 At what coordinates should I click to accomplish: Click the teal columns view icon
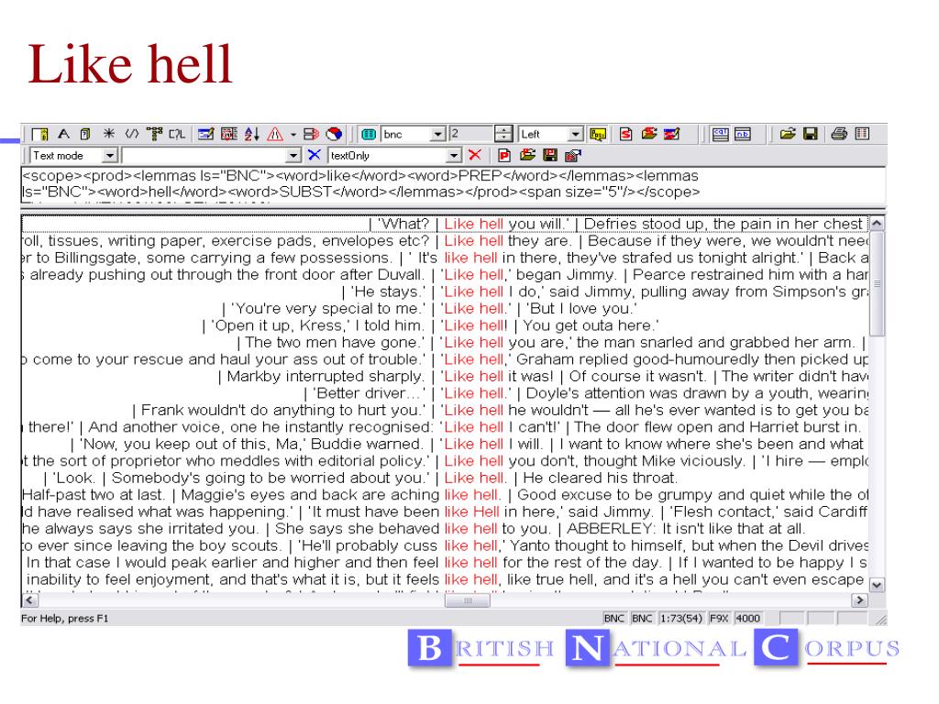click(x=369, y=134)
